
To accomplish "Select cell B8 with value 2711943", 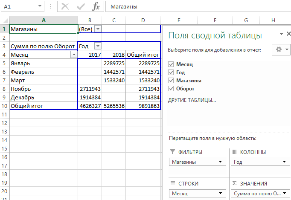I will pyautogui.click(x=90, y=89).
